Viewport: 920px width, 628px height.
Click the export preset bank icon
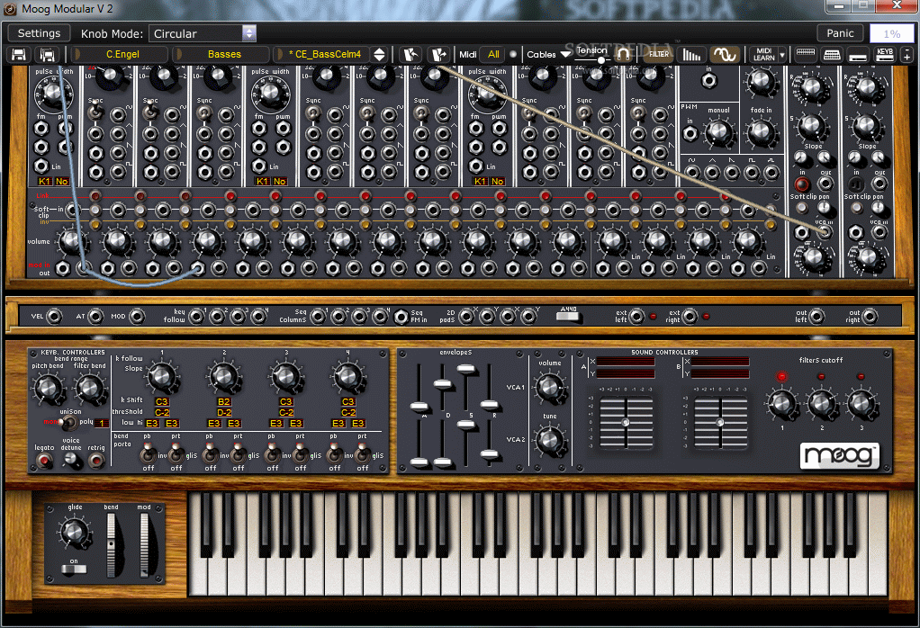pyautogui.click(x=438, y=55)
